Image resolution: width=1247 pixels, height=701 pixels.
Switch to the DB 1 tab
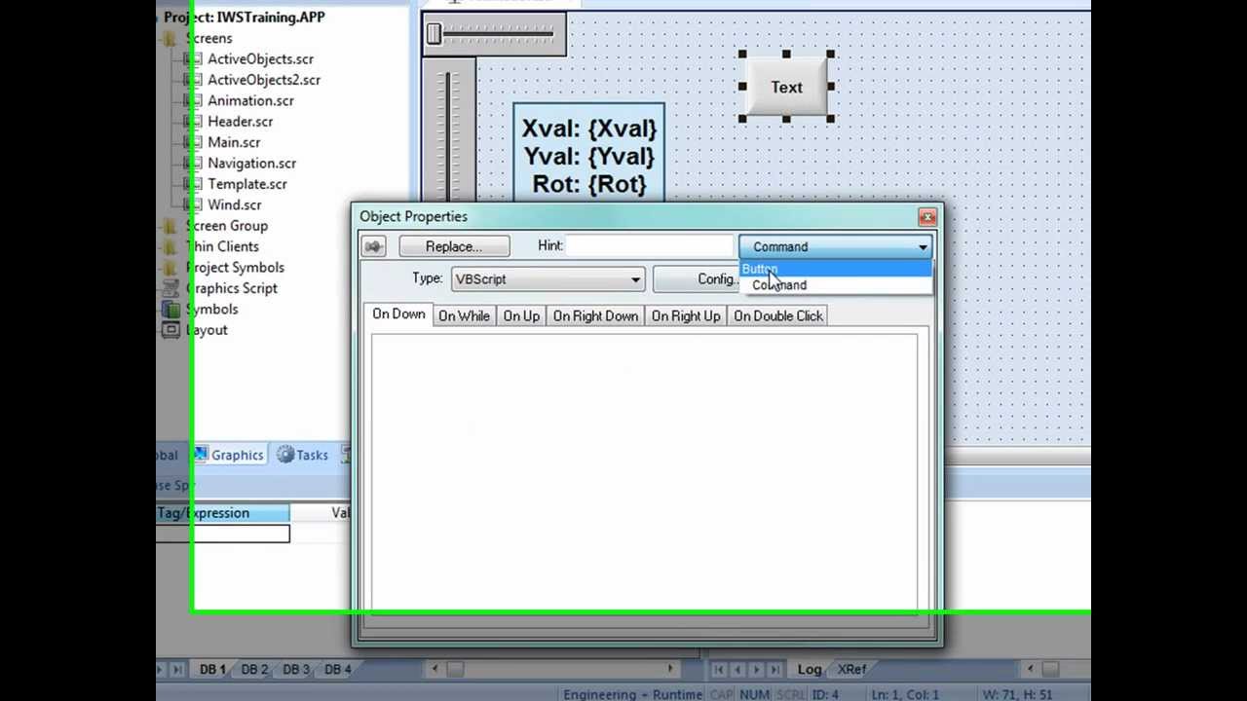click(212, 670)
